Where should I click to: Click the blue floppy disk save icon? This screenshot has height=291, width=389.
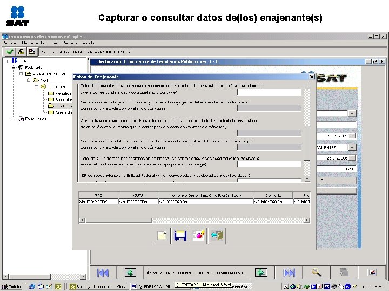(180, 236)
